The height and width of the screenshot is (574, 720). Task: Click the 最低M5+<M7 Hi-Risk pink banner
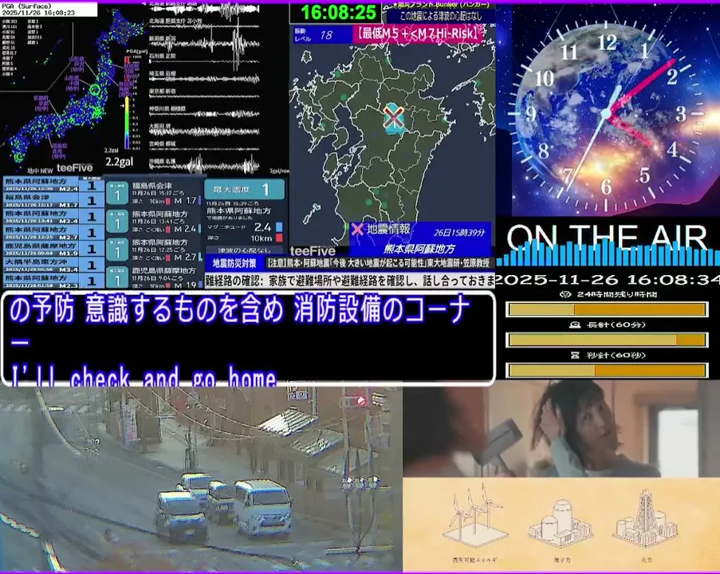coord(417,33)
